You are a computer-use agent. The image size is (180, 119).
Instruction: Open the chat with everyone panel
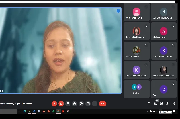161,104
